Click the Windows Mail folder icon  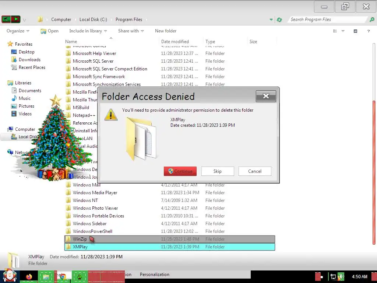(68, 185)
